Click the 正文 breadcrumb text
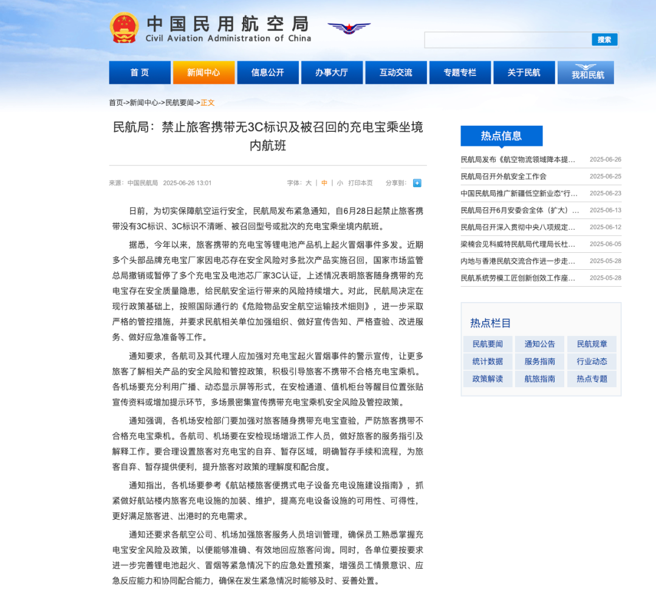656x598 pixels. (x=208, y=103)
